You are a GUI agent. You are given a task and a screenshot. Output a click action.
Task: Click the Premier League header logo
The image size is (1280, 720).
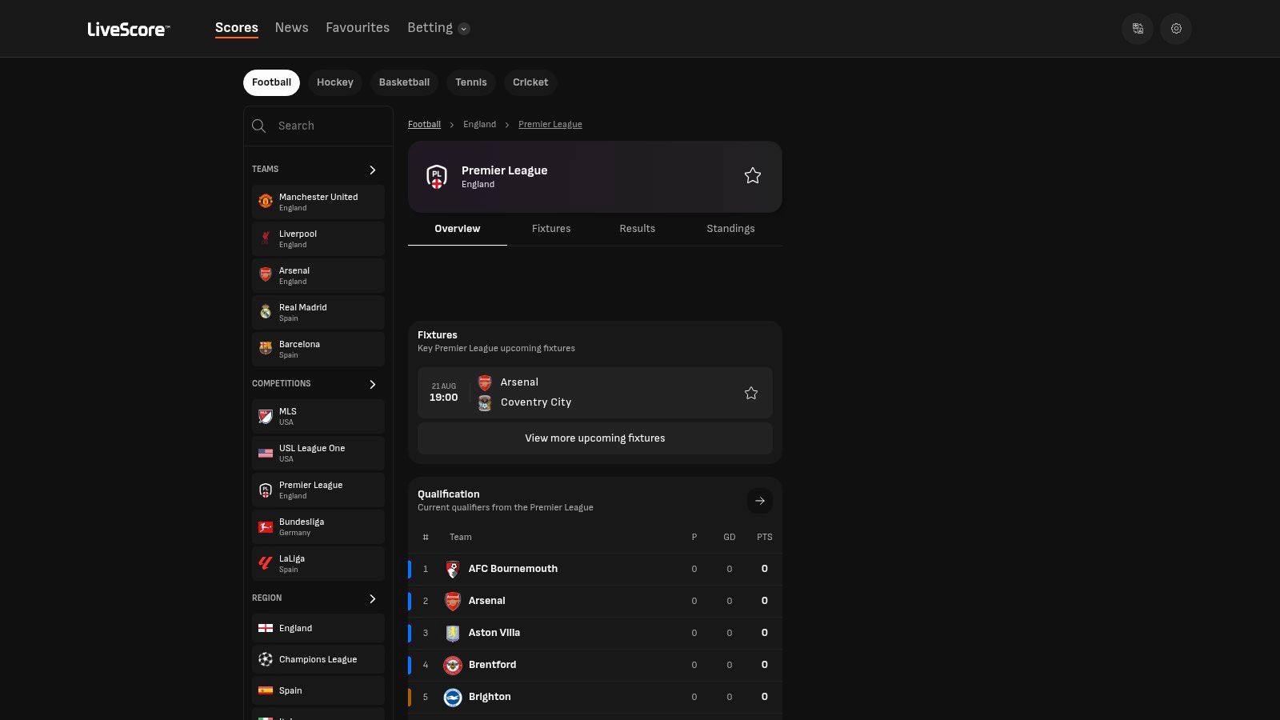click(x=437, y=177)
